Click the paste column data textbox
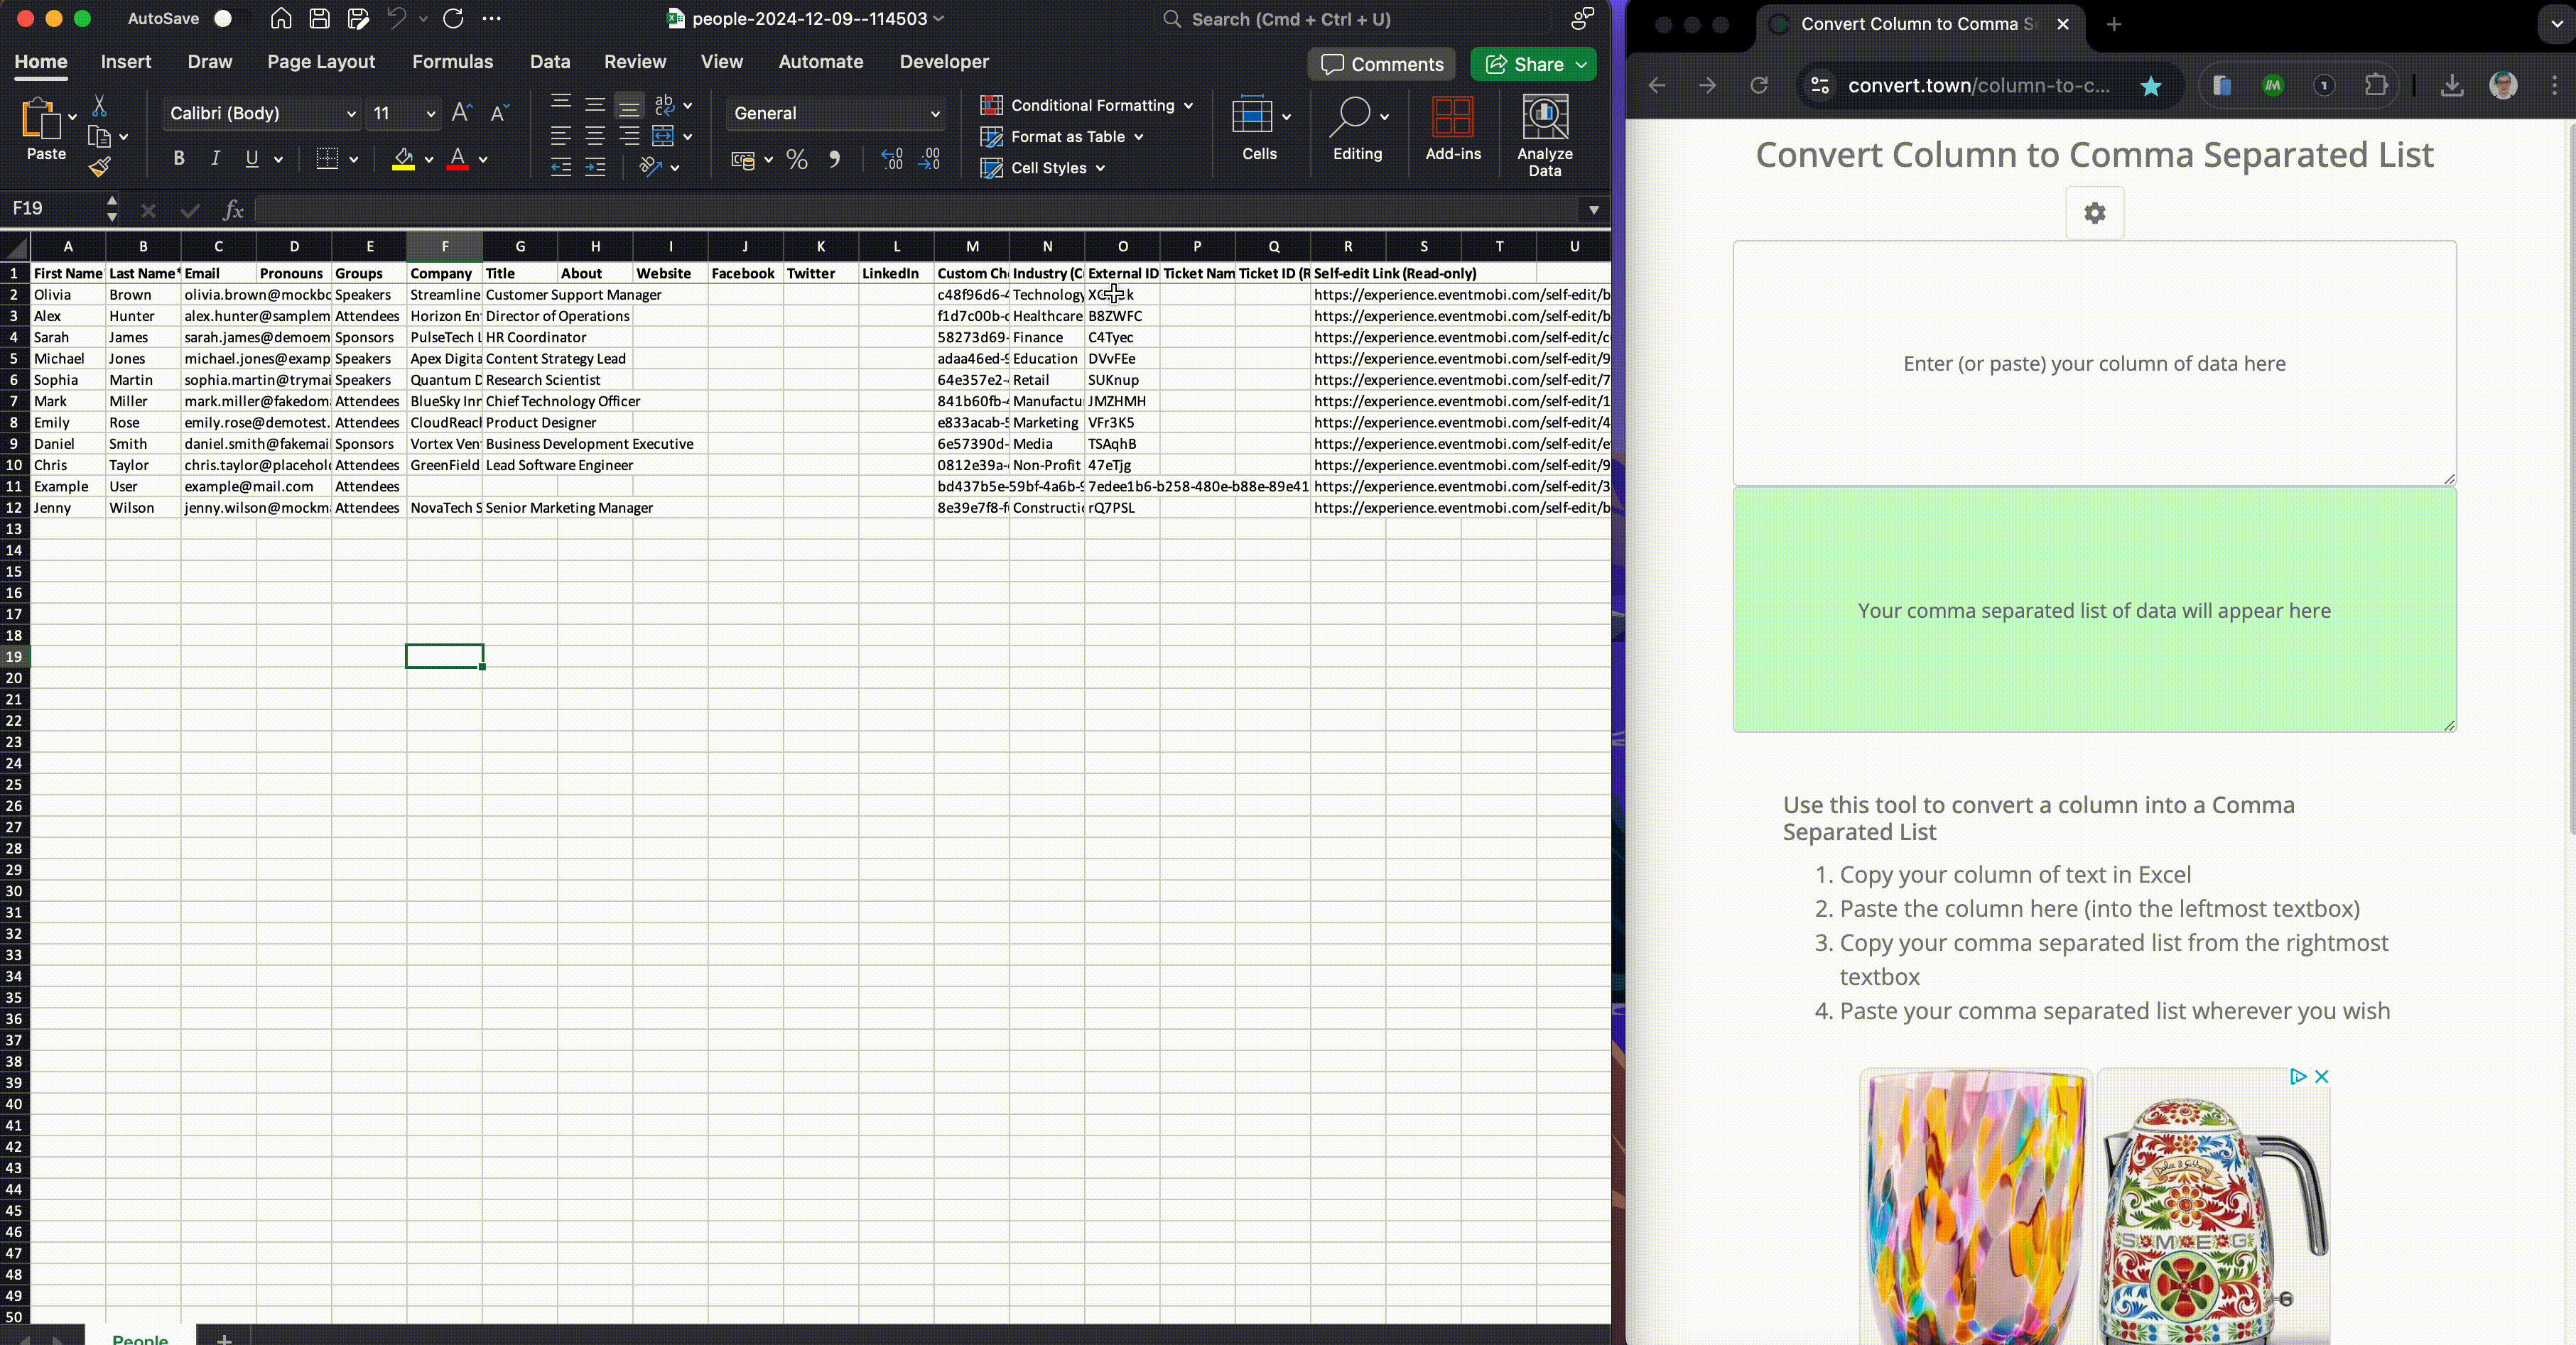Viewport: 2576px width, 1345px height. [x=2093, y=363]
